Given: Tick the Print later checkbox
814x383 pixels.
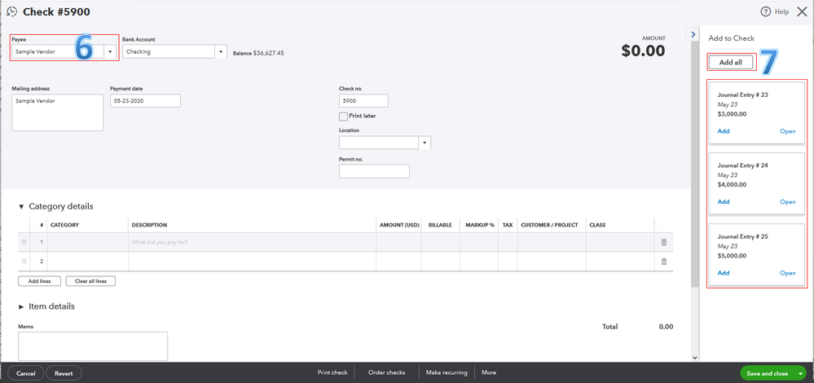Looking at the screenshot, I should (343, 117).
